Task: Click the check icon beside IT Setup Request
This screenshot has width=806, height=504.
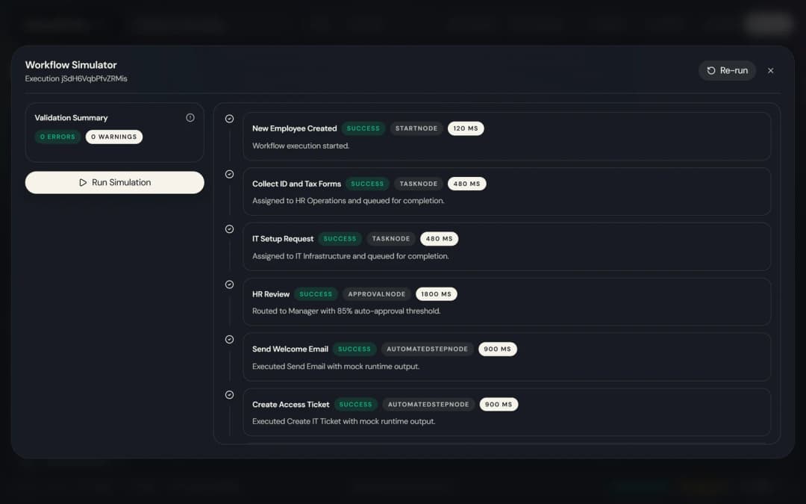Action: 230,229
